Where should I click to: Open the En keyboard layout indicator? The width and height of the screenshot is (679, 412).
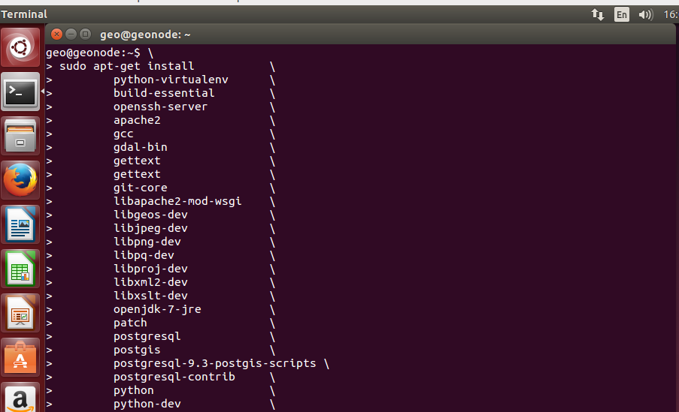pyautogui.click(x=621, y=15)
